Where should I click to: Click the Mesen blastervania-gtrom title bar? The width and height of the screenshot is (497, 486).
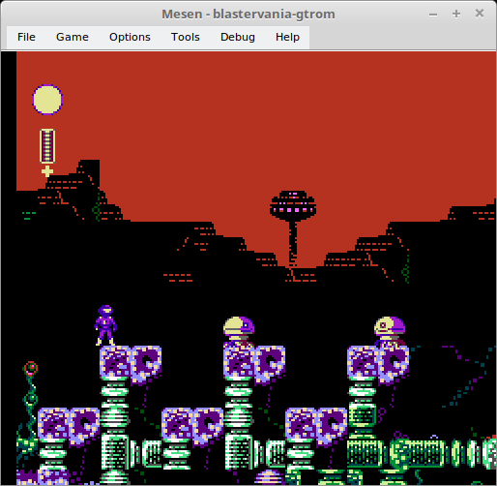(x=248, y=15)
